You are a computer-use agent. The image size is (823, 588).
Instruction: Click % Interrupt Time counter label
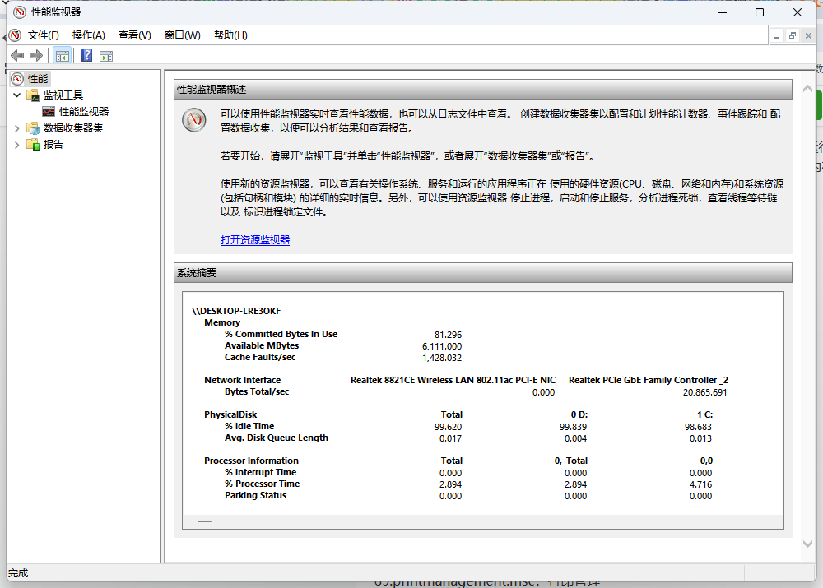(x=260, y=473)
